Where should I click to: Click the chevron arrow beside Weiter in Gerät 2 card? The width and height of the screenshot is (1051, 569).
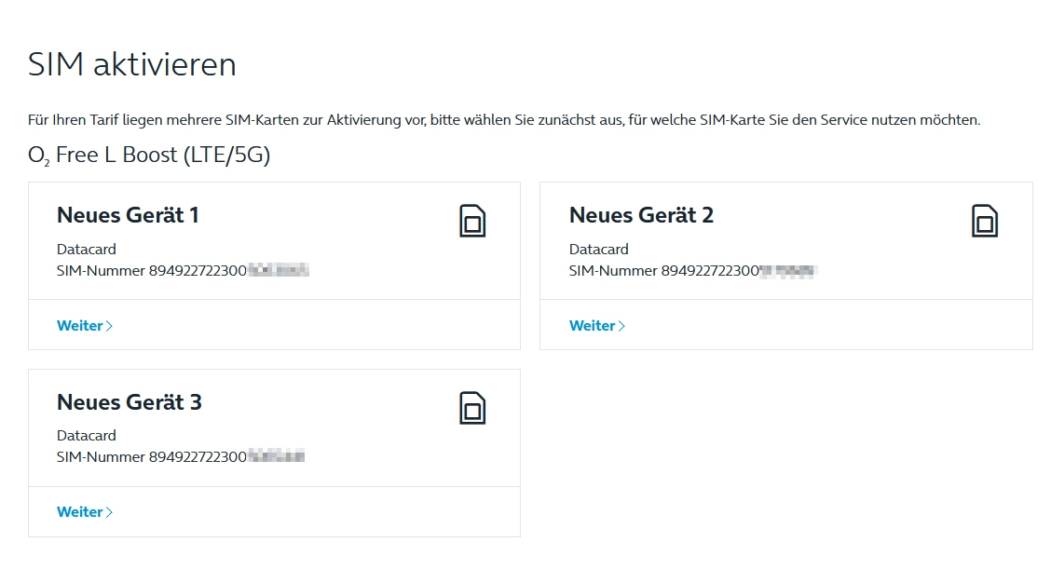pos(622,326)
